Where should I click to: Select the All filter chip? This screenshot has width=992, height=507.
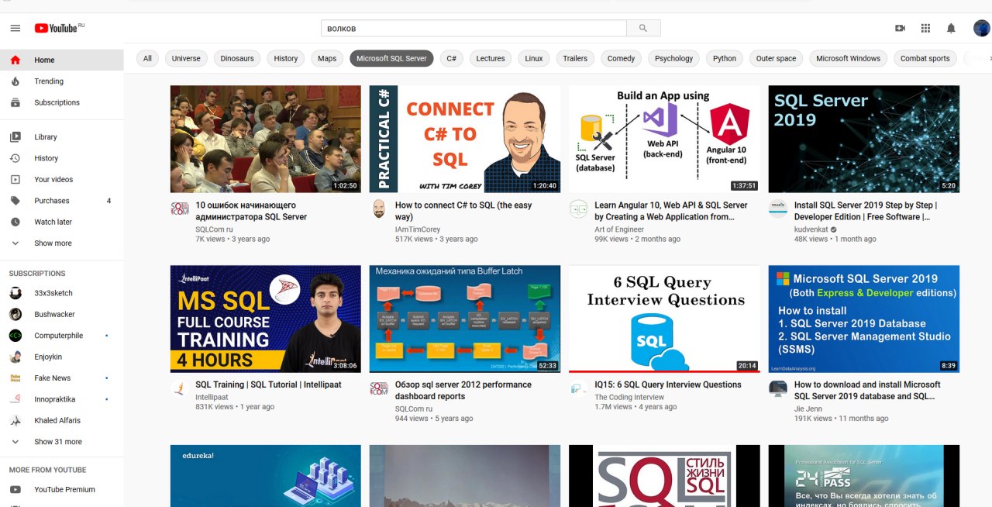pyautogui.click(x=147, y=58)
